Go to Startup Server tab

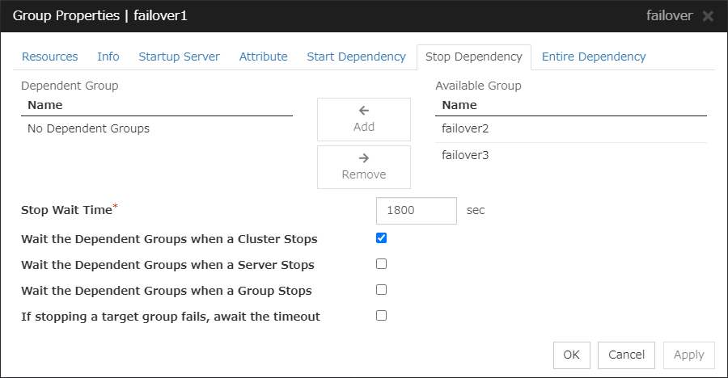pos(179,57)
